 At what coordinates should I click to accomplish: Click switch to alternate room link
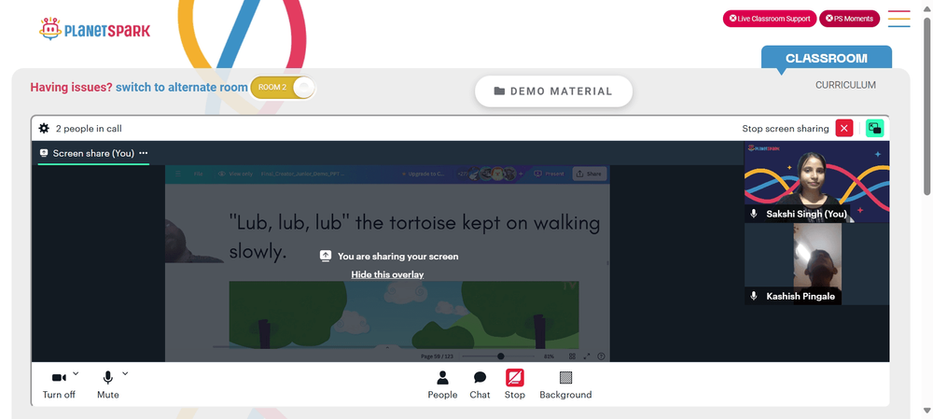[182, 88]
